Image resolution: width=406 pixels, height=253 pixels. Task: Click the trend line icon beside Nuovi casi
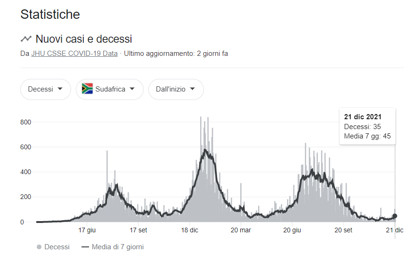pyautogui.click(x=26, y=39)
